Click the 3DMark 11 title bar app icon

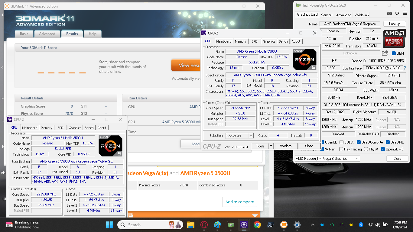(7, 6)
